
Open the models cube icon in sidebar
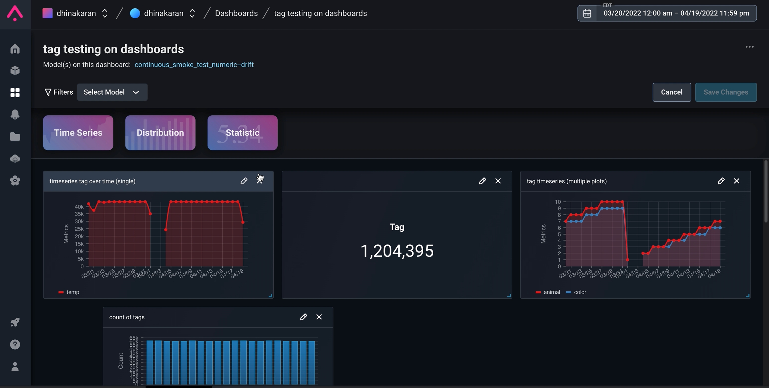tap(15, 71)
